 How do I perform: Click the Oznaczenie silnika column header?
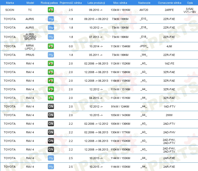169,3
